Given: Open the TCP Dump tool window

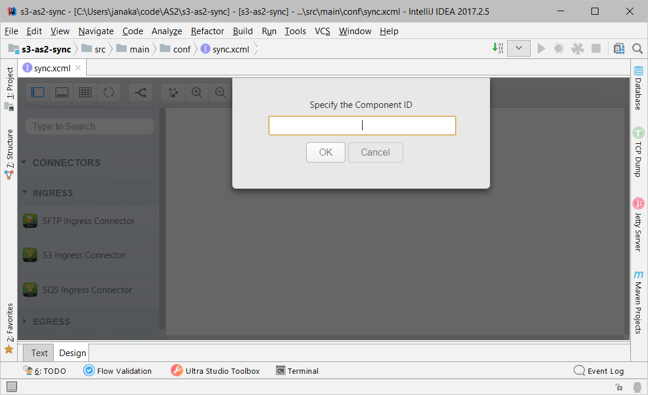Looking at the screenshot, I should point(639,153).
